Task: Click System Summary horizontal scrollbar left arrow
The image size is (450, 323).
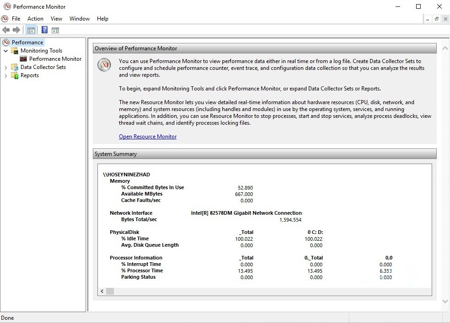Action: pos(102,291)
